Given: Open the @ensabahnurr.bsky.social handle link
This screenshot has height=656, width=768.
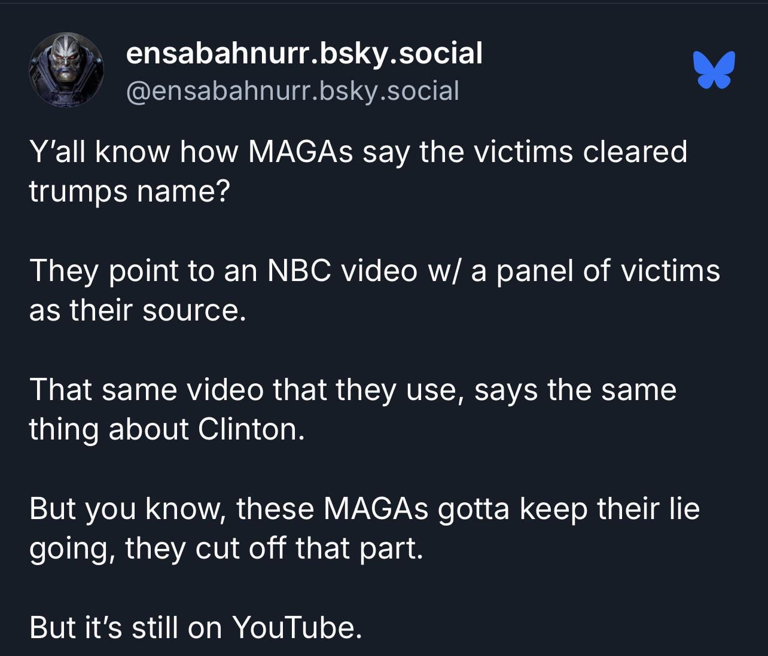Looking at the screenshot, I should (292, 90).
